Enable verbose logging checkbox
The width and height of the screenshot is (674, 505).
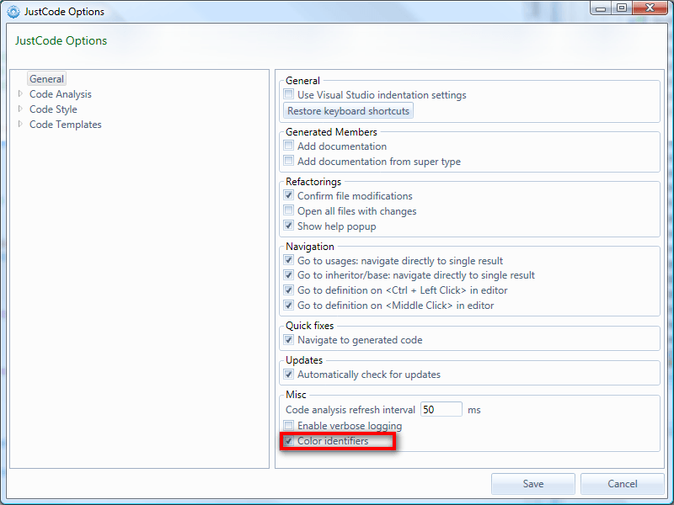[x=288, y=425]
